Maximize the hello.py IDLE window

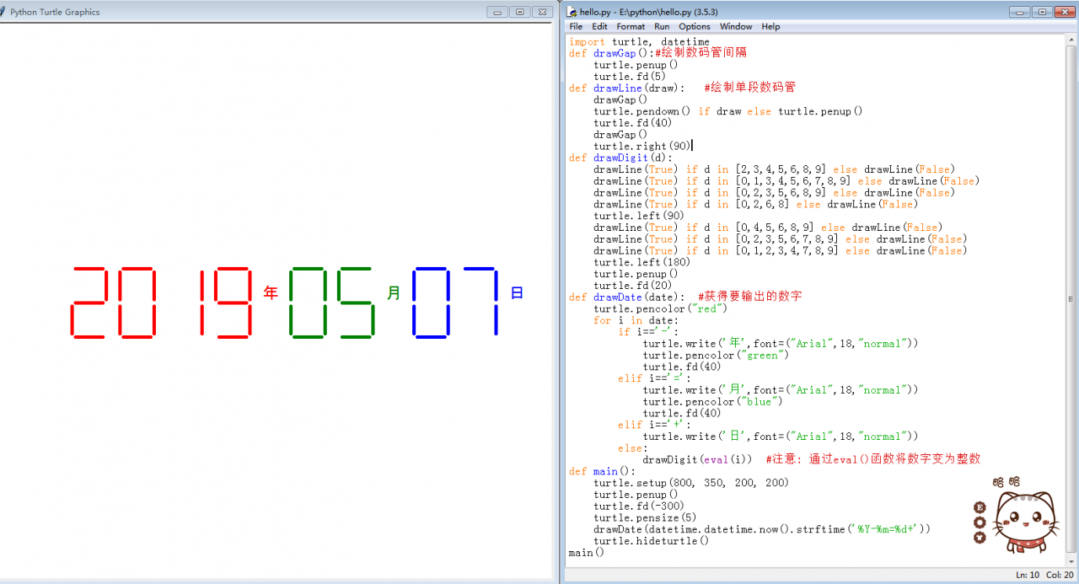coord(1042,12)
